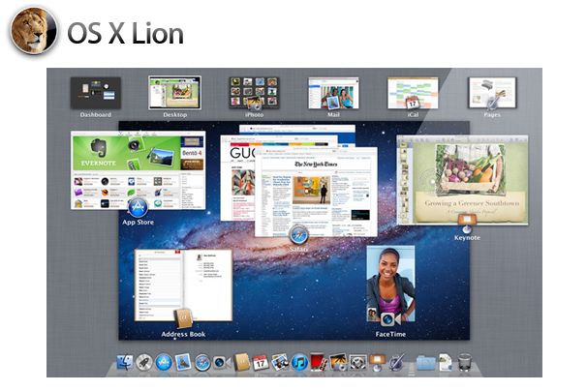This screenshot has width=587, height=391.
Task: Switch to the iCal full-screen space
Action: pyautogui.click(x=413, y=93)
